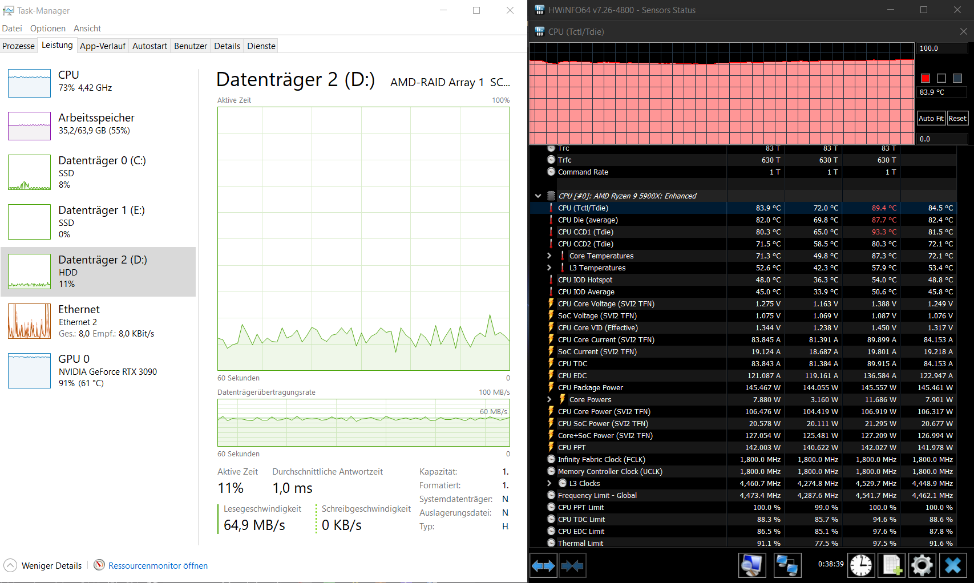Click the Weniger Details collapse arrow icon
Image resolution: width=974 pixels, height=583 pixels.
coord(10,565)
